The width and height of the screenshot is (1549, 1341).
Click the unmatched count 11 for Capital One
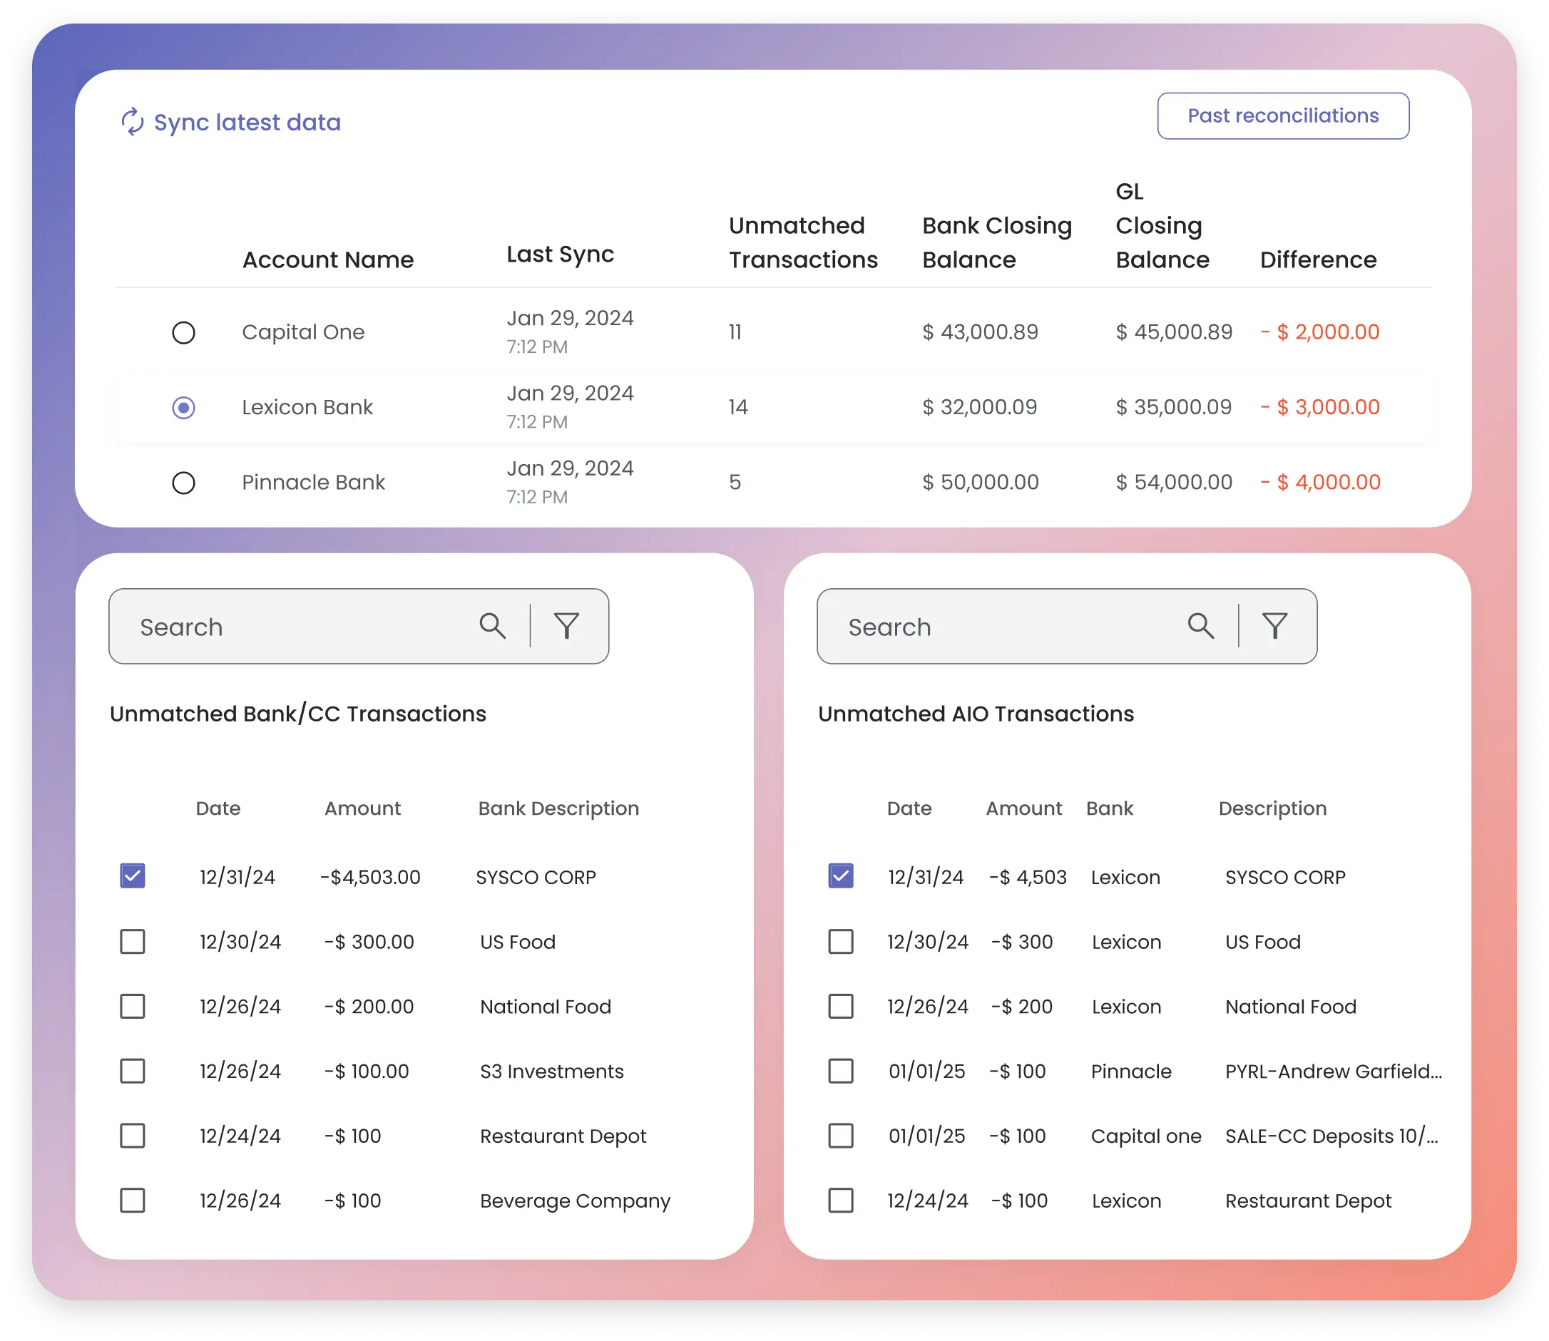point(735,332)
